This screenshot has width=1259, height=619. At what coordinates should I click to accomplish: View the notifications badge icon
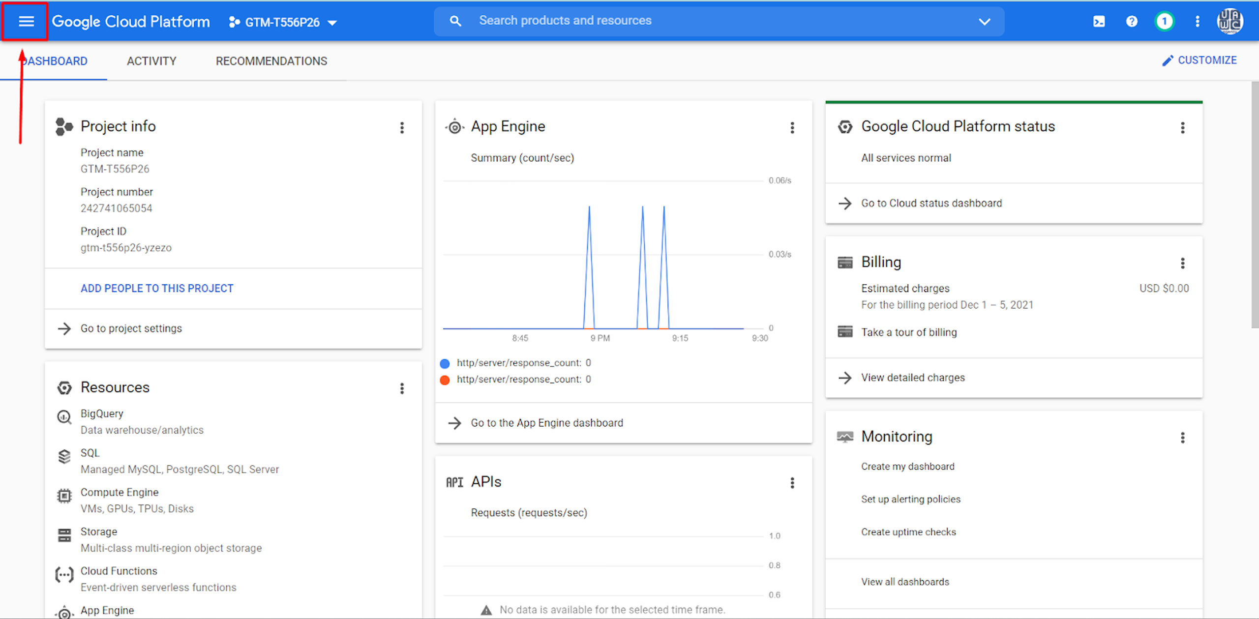pyautogui.click(x=1164, y=22)
